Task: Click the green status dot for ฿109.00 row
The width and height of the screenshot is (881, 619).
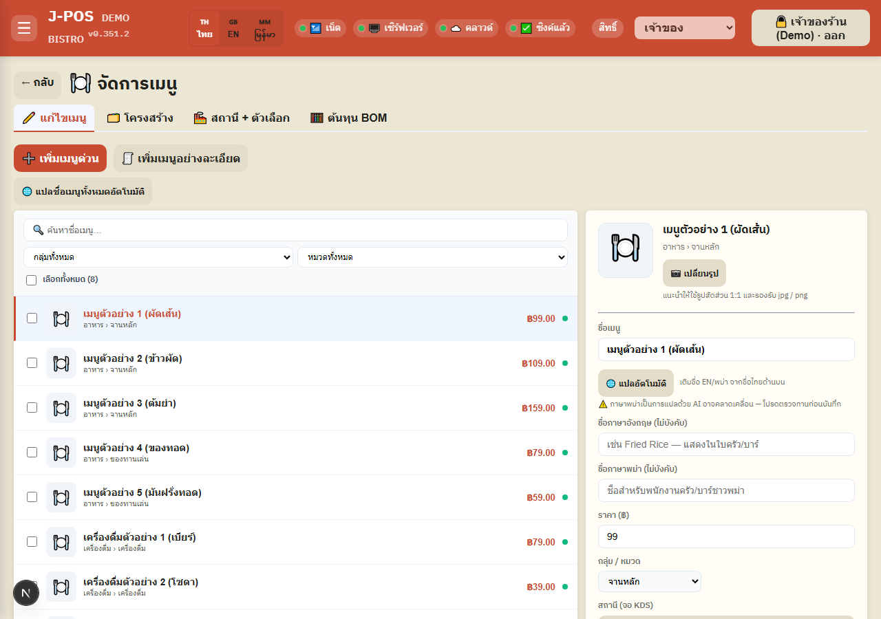Action: [x=565, y=363]
